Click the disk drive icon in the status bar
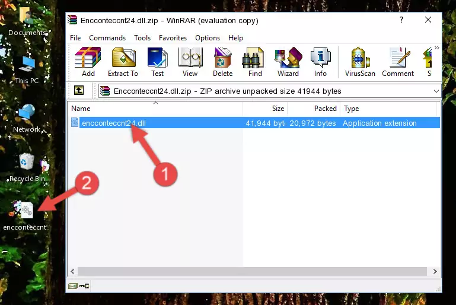 tap(73, 286)
